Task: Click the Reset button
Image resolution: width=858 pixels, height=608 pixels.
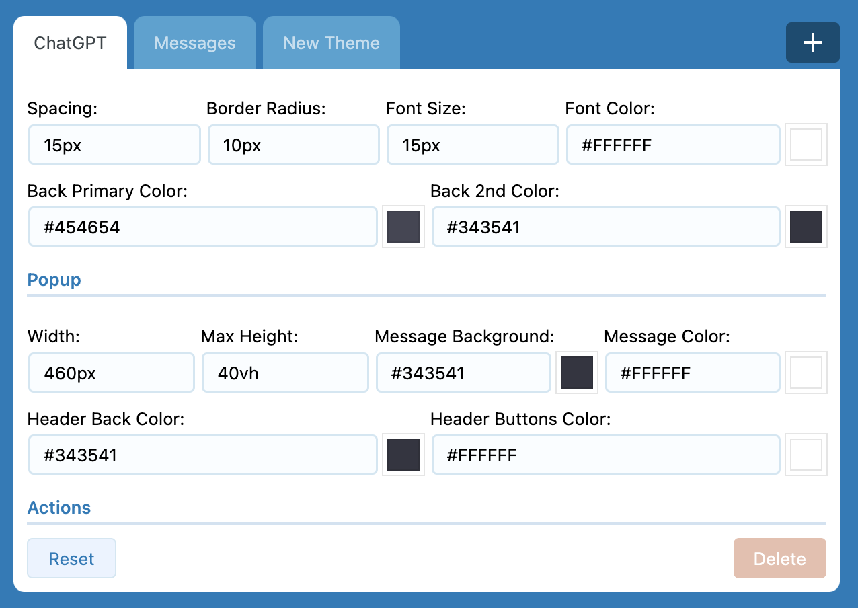Action: (x=71, y=558)
